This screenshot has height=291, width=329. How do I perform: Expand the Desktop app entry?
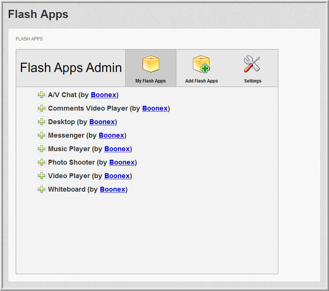coord(41,122)
